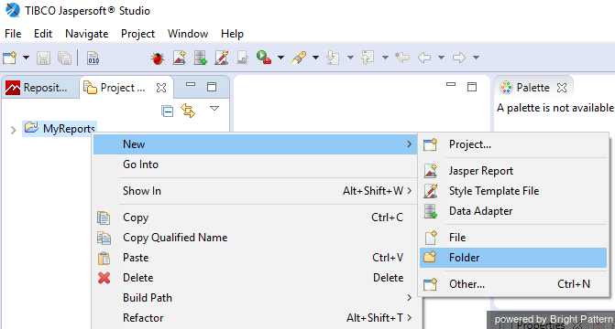Select Folder in New submenu
This screenshot has width=615, height=329.
(513, 258)
